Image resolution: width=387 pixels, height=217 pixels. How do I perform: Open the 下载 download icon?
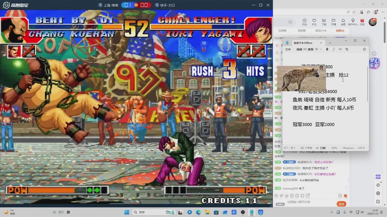point(324,22)
